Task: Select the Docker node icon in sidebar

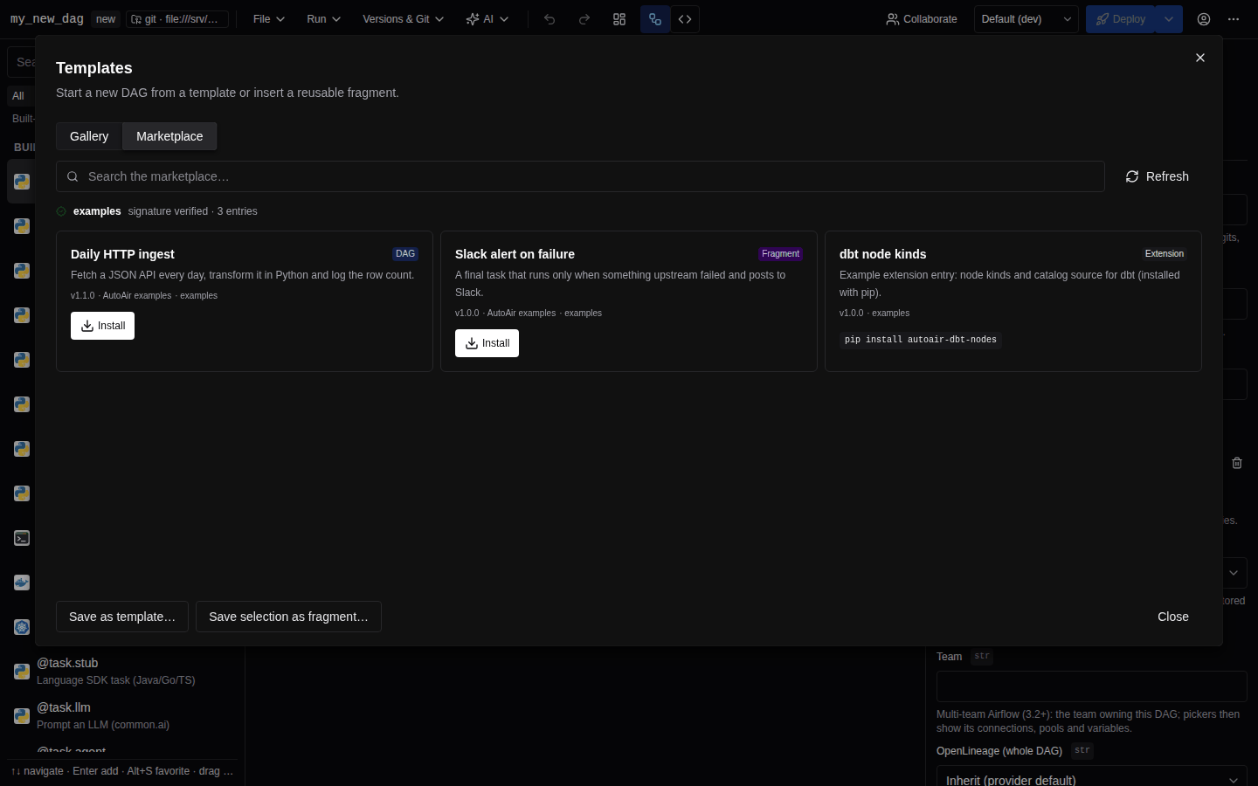Action: point(22,583)
